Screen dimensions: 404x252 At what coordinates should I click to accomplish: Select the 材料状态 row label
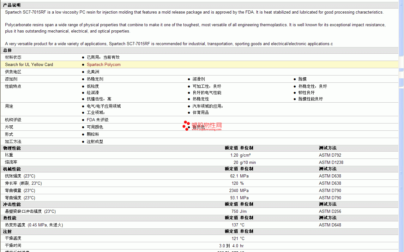point(13,57)
